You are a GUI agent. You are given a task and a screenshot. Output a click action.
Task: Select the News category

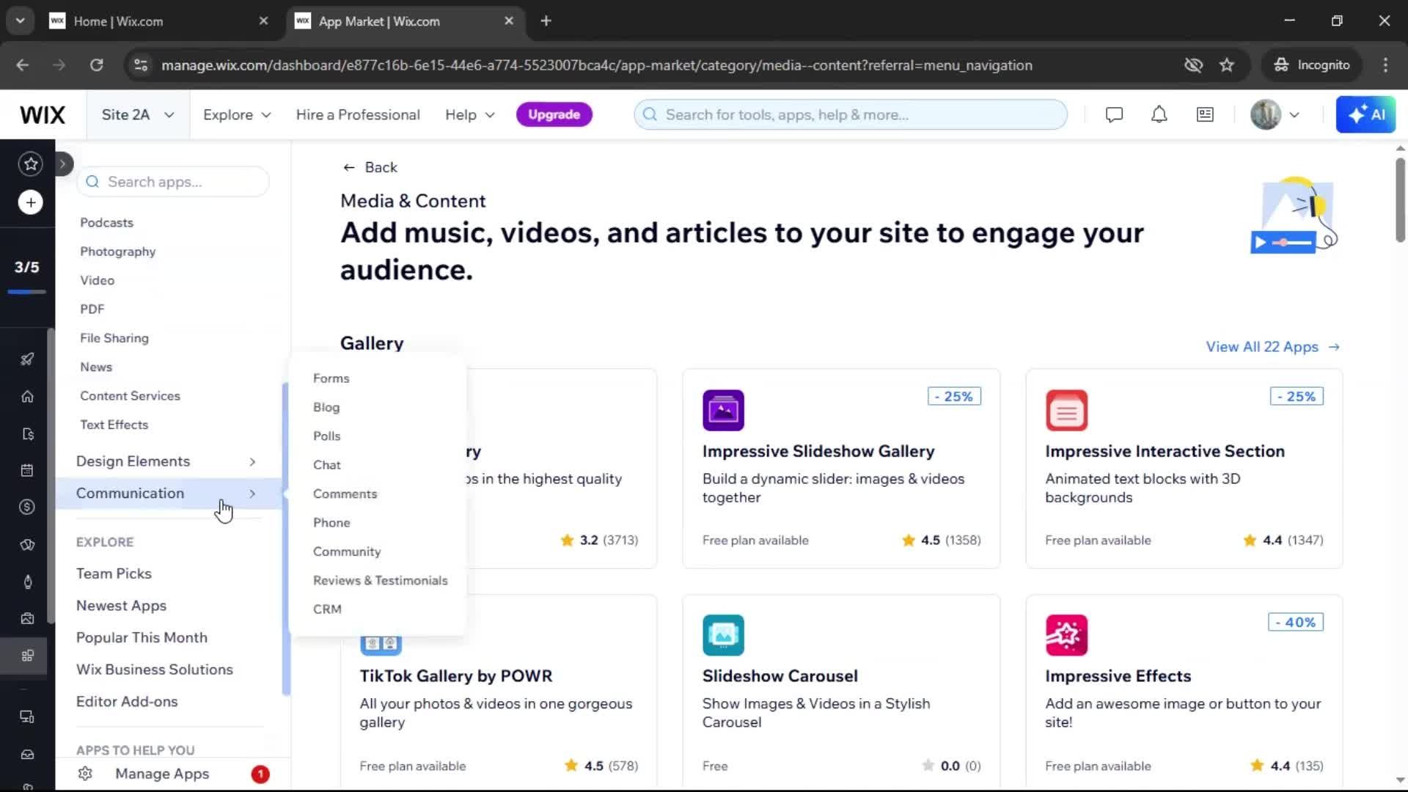pyautogui.click(x=96, y=367)
